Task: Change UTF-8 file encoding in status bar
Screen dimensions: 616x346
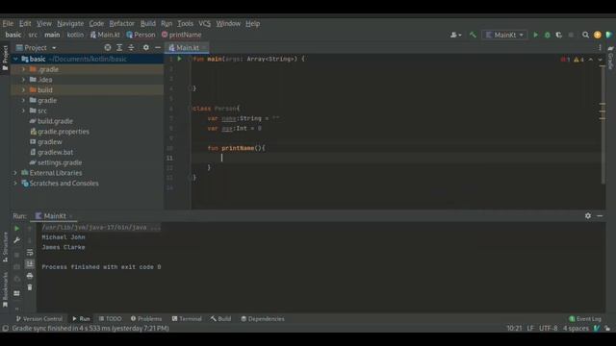Action: pyautogui.click(x=548, y=329)
